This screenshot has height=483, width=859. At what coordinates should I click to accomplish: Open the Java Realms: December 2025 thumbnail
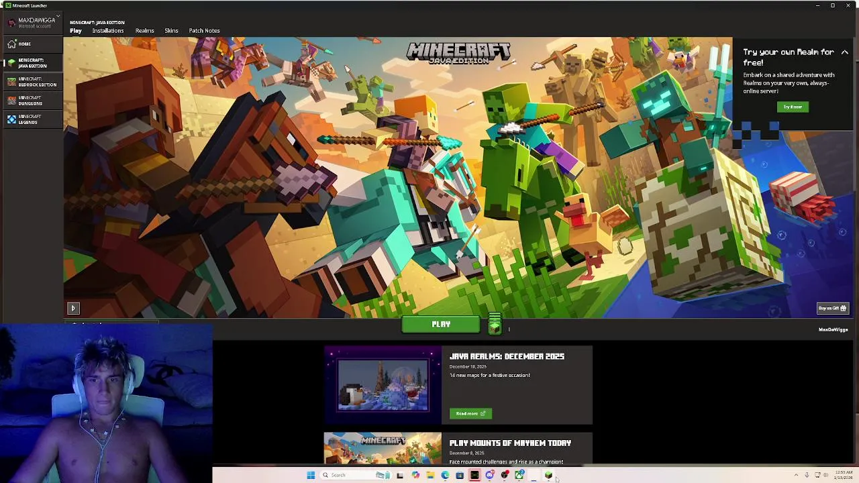(x=383, y=385)
